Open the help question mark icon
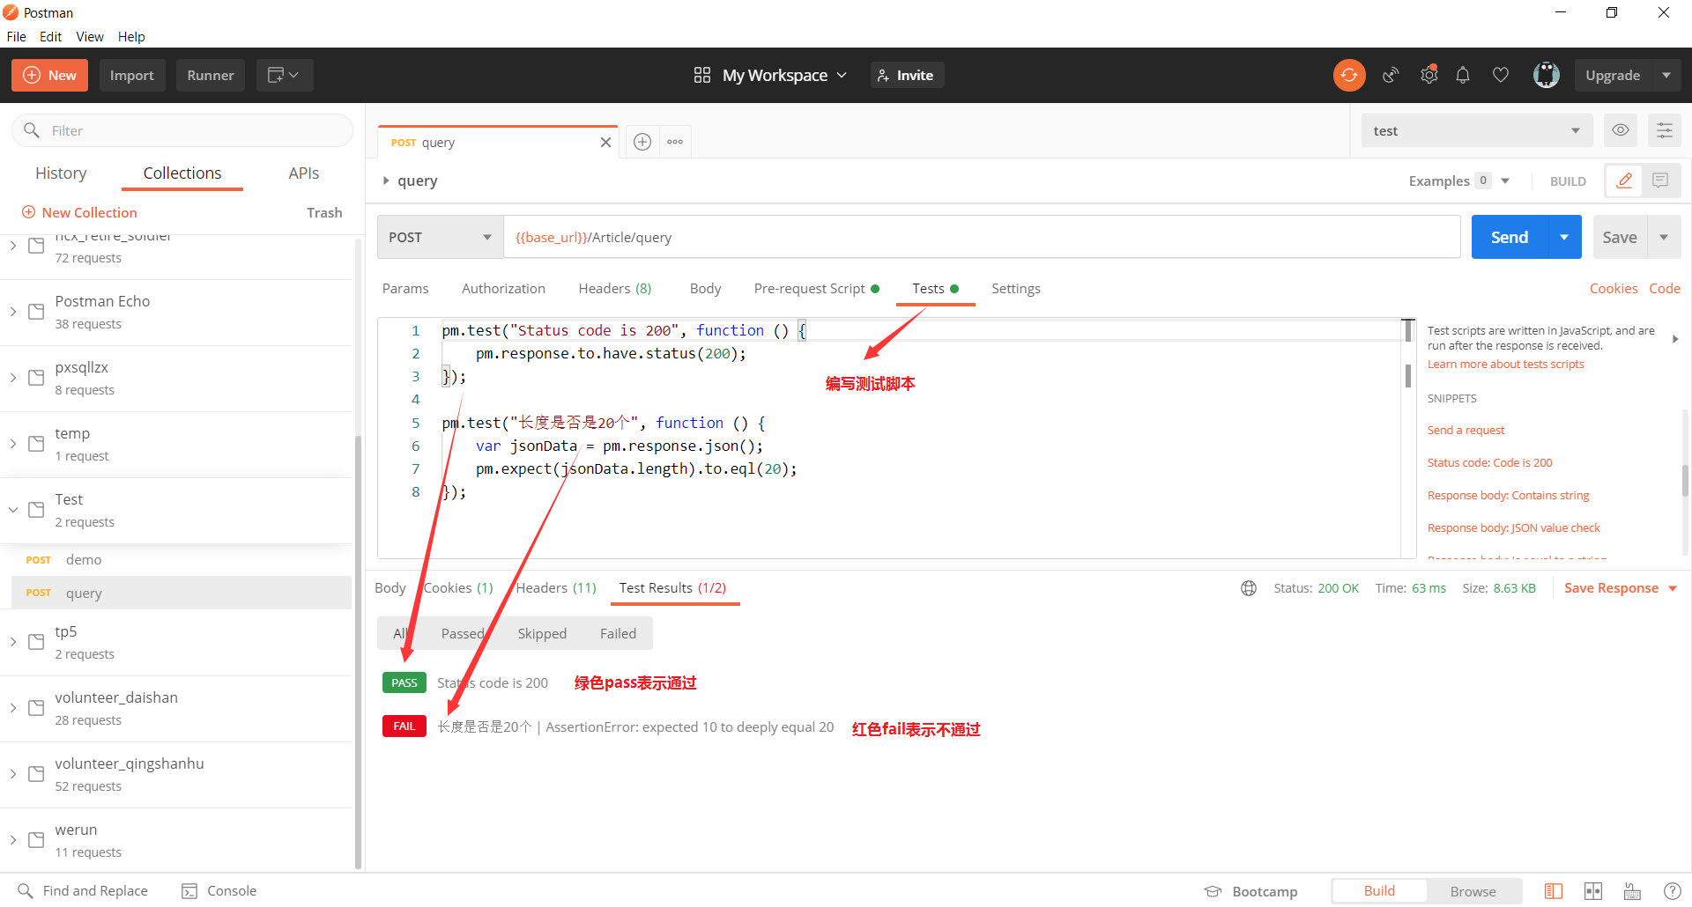The image size is (1692, 907). (x=1672, y=891)
